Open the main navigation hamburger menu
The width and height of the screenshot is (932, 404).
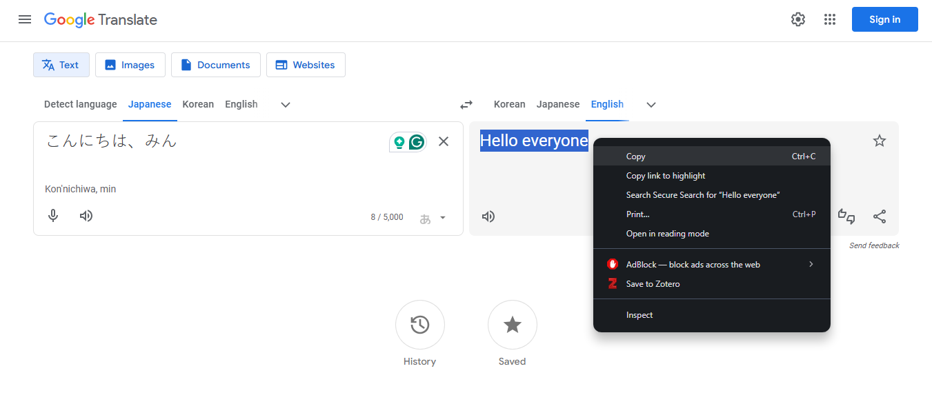point(25,19)
